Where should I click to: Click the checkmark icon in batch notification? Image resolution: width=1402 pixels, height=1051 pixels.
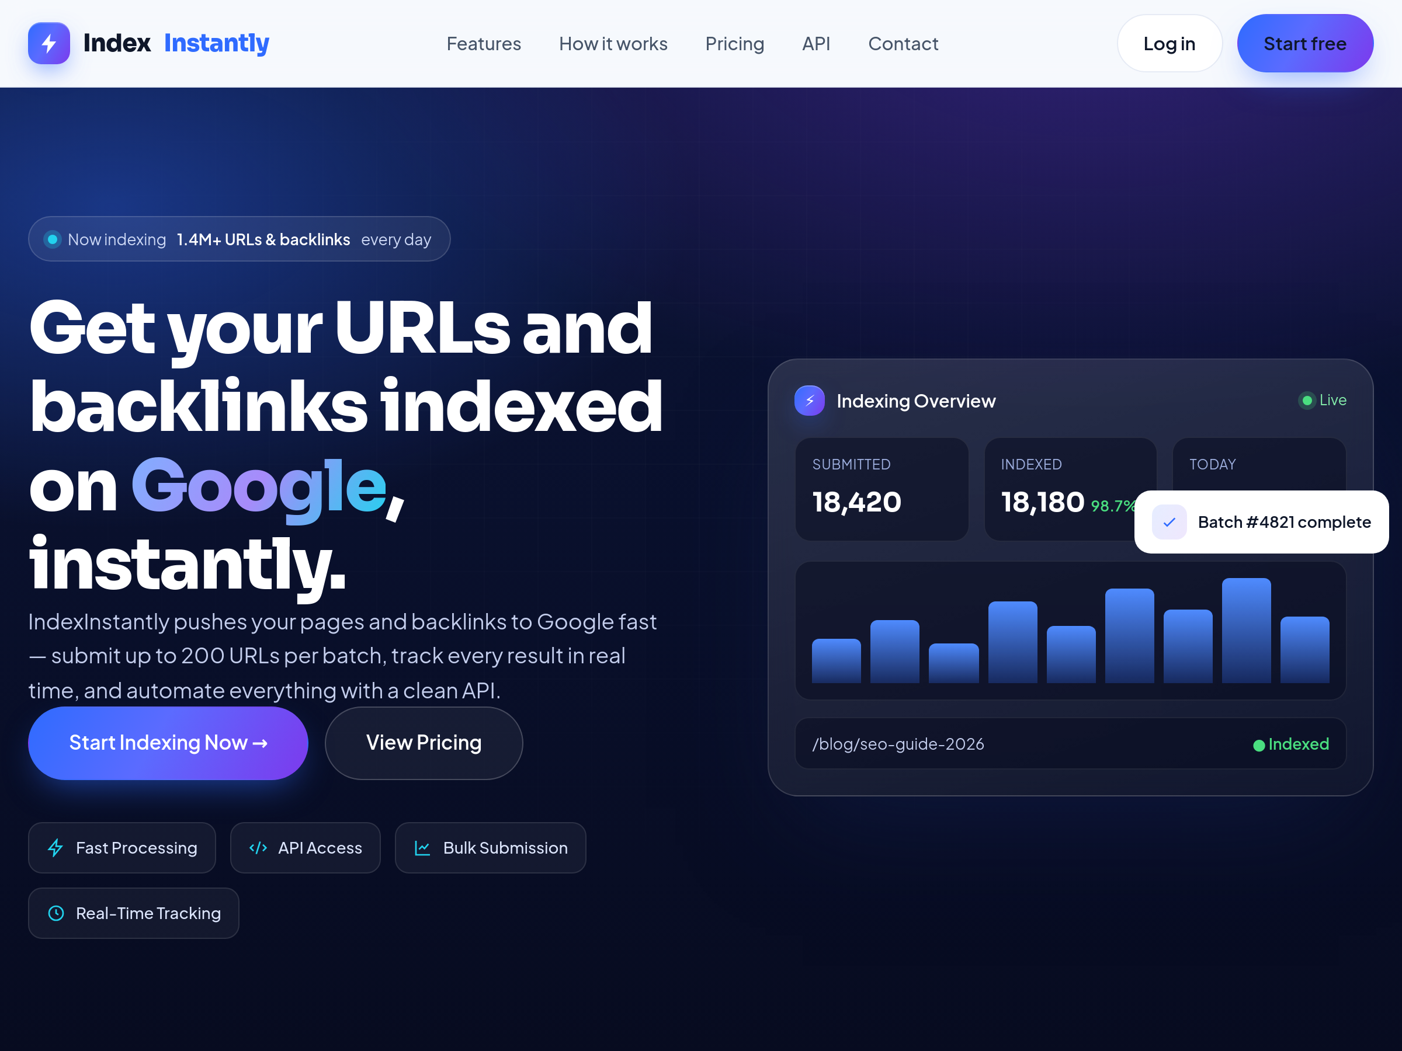(1169, 522)
